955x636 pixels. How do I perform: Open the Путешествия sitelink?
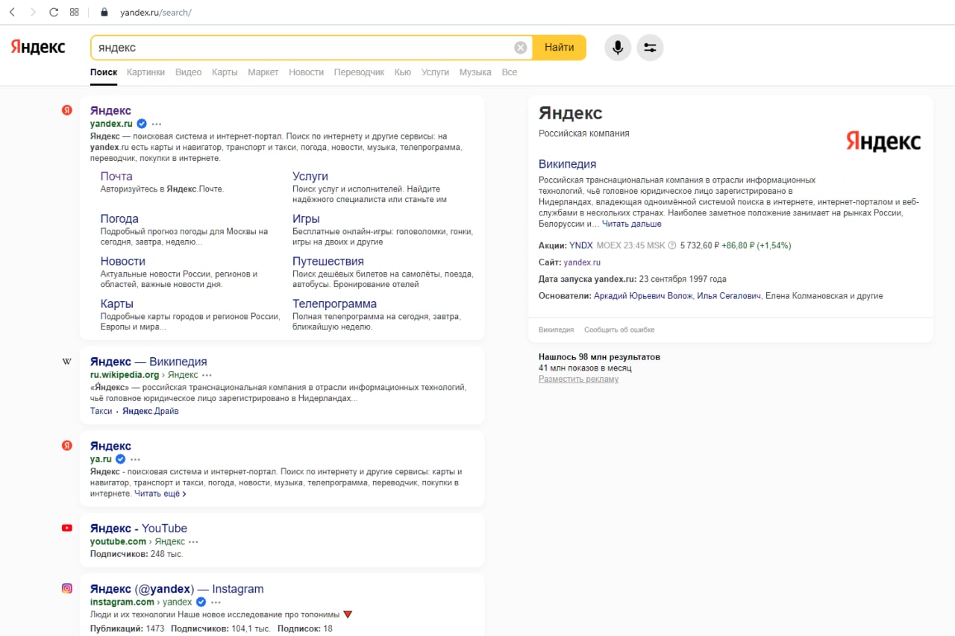pos(328,261)
